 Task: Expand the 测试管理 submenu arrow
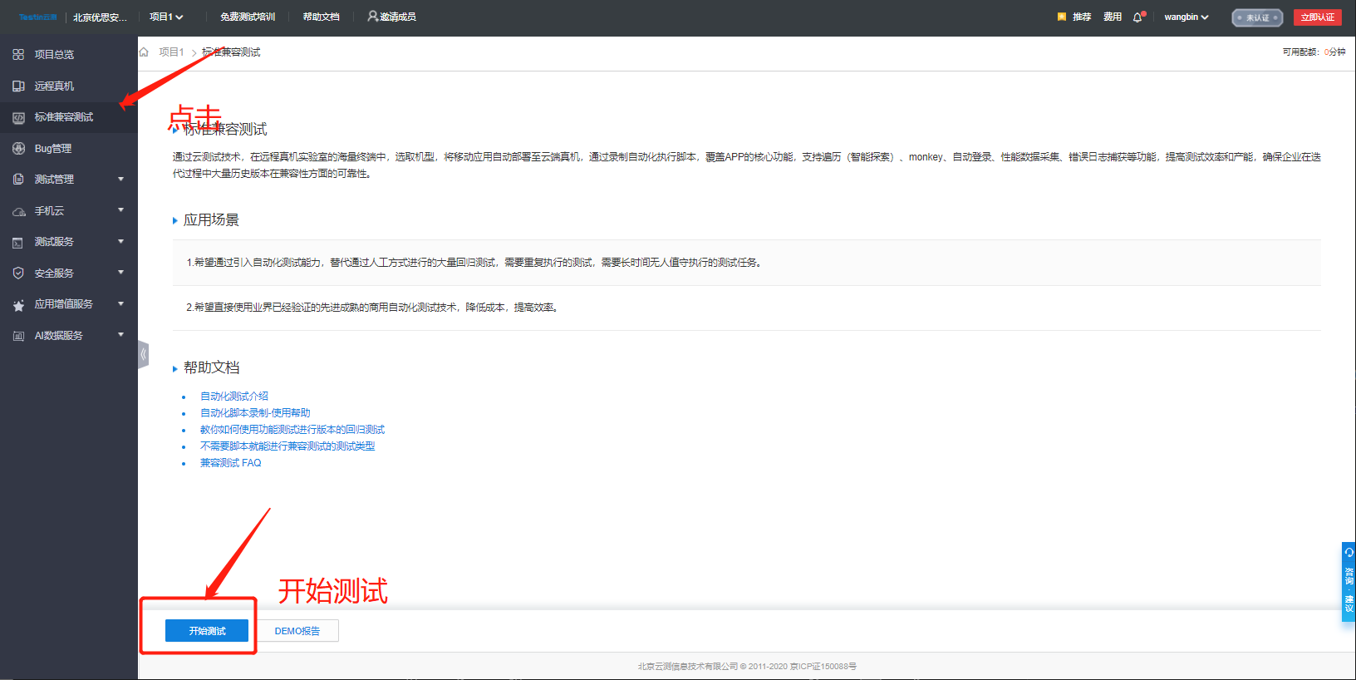120,179
